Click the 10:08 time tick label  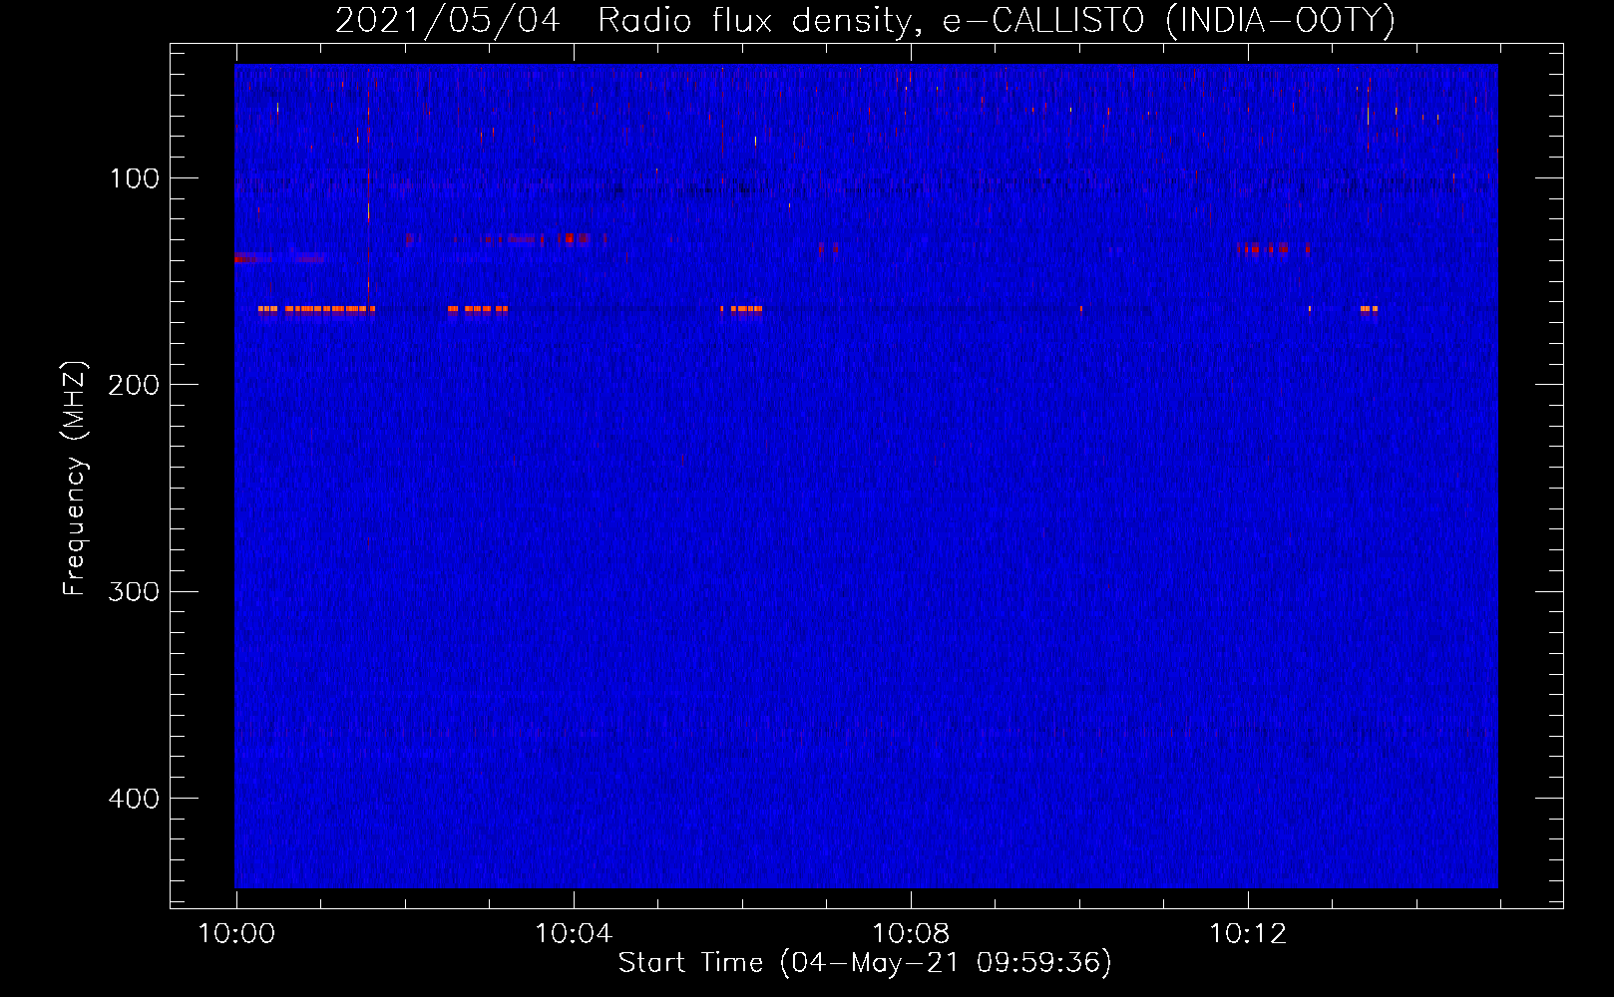tap(911, 934)
